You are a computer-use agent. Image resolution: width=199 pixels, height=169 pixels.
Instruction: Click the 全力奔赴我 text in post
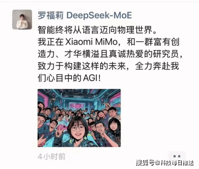click(x=157, y=66)
